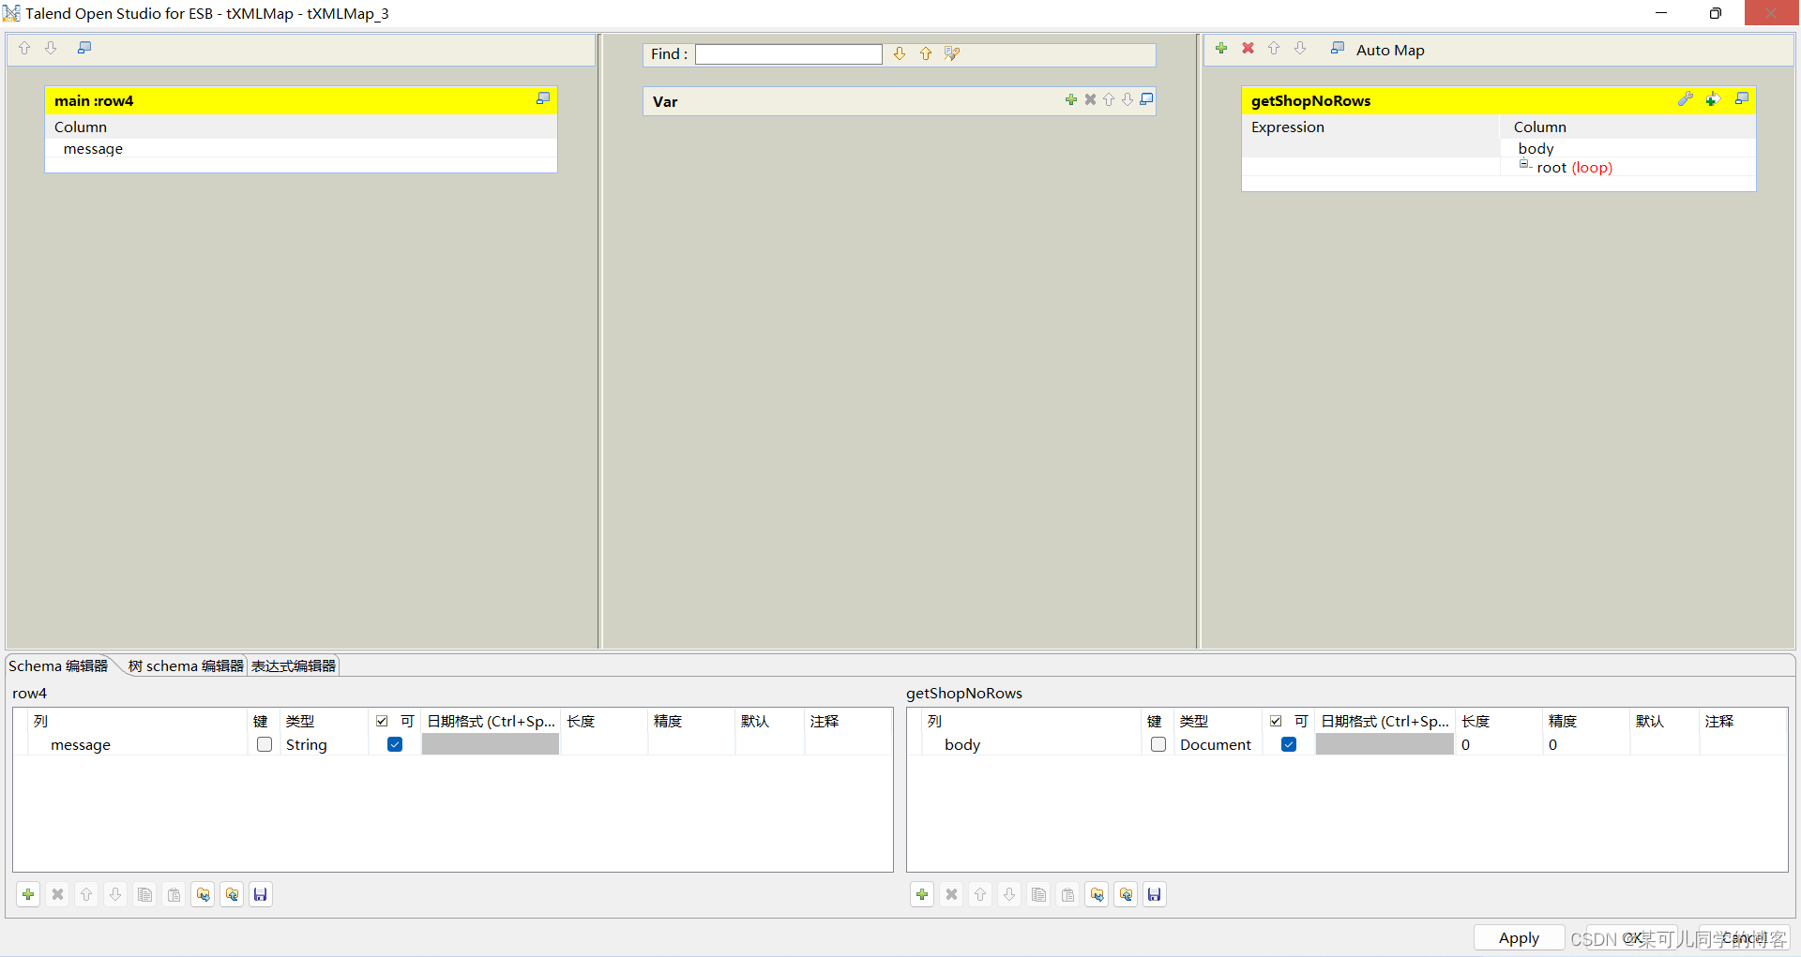Click getShopNoRows table title
Screen dimensions: 1801x957
[x=1310, y=100]
